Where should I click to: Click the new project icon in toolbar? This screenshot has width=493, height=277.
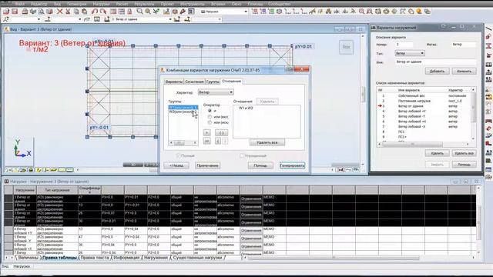pyautogui.click(x=6, y=12)
